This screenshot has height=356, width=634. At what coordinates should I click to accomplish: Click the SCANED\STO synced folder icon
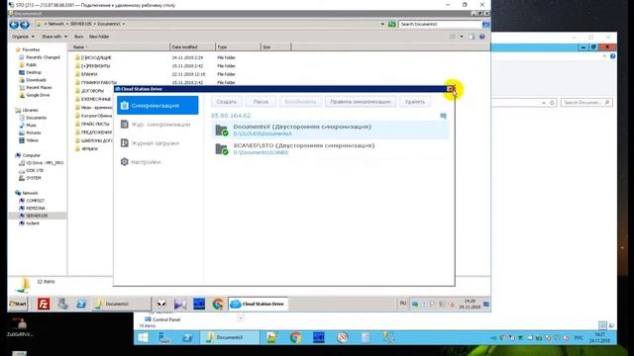point(222,149)
